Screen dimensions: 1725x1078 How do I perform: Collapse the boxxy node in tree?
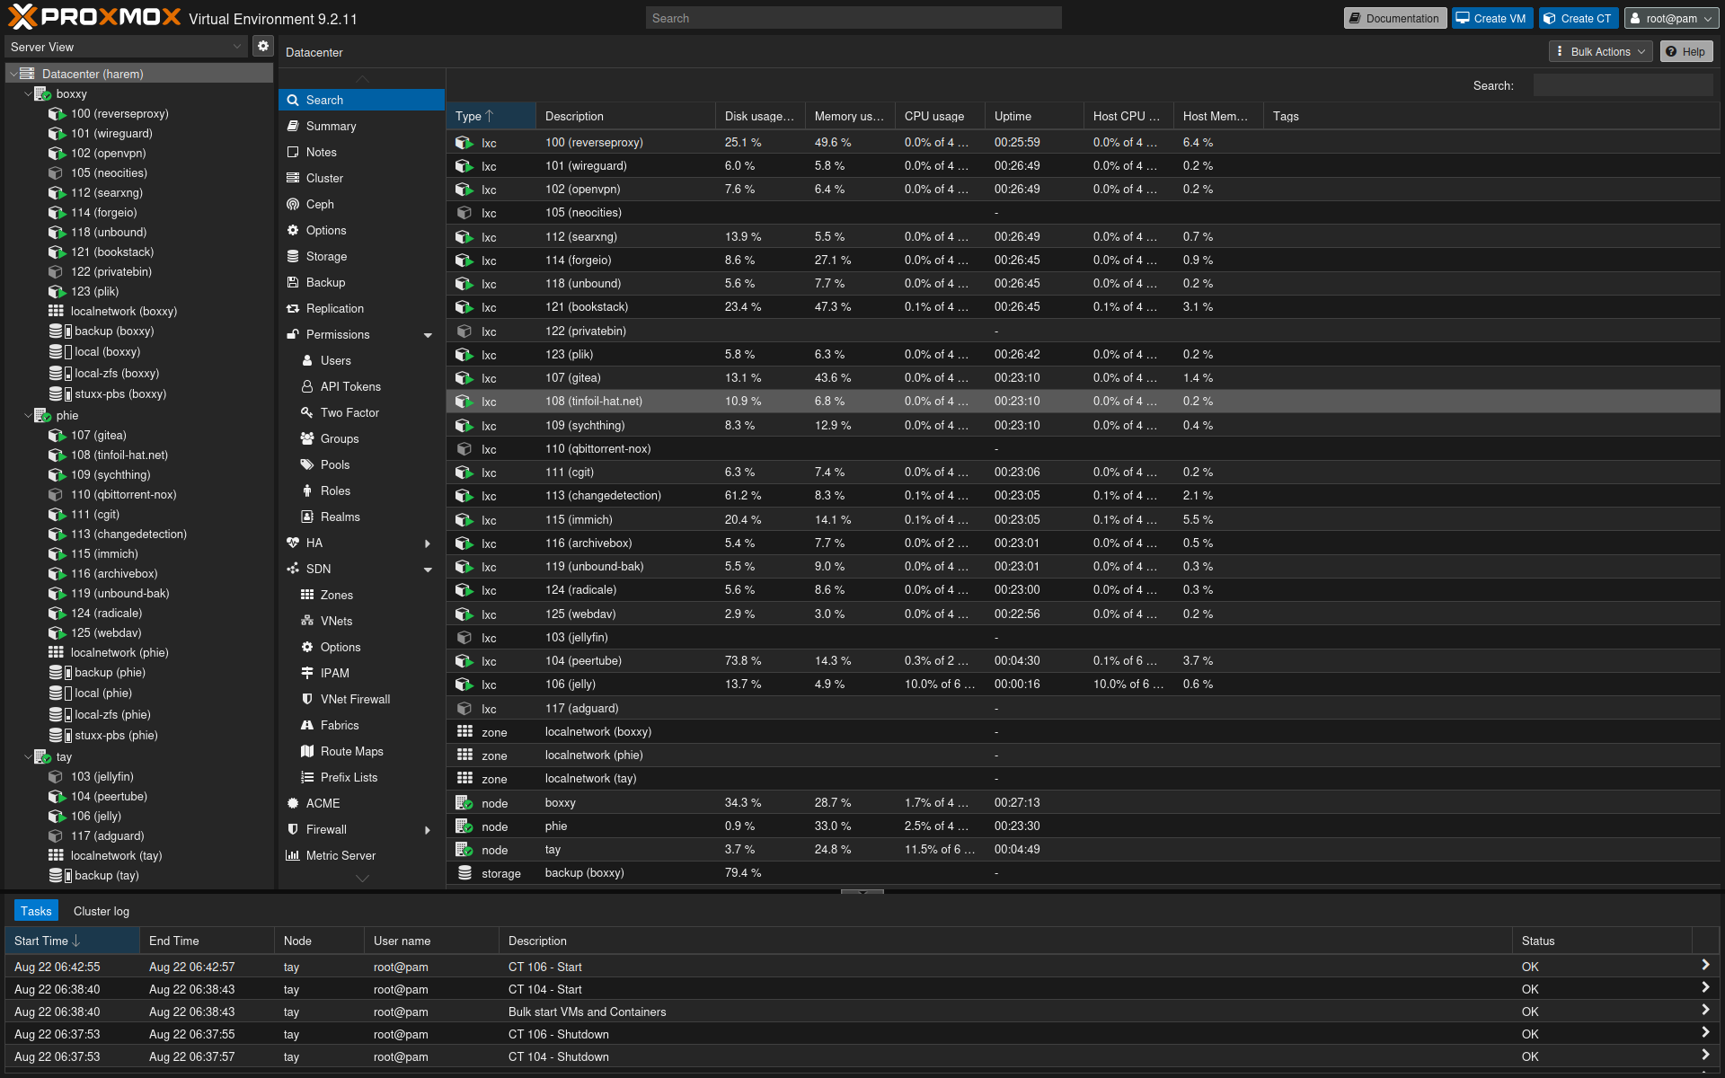click(28, 94)
